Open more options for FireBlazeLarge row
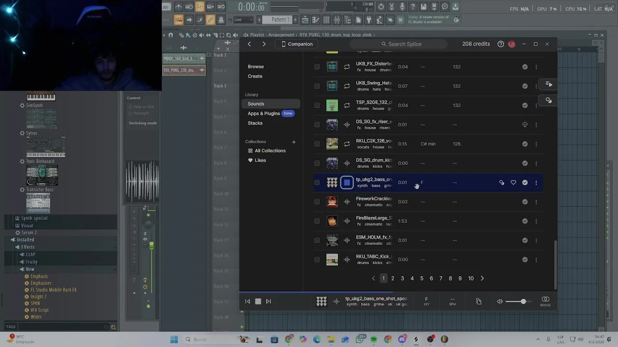The image size is (618, 347). coord(536,221)
